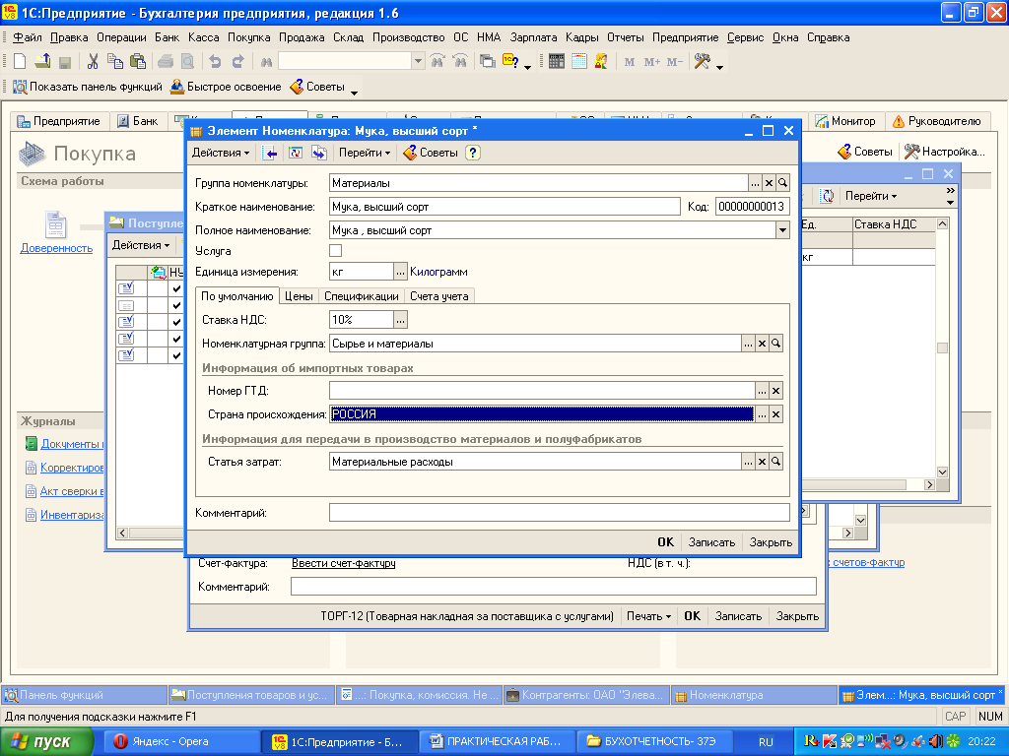Click the Код input field
This screenshot has width=1009, height=756.
[753, 207]
